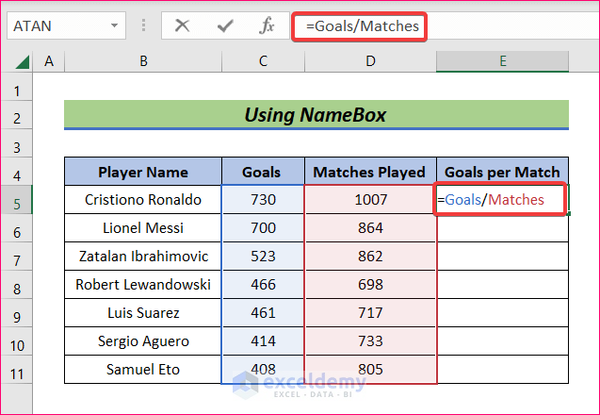600x415 pixels.
Task: Select the Player Name header cell
Action: pyautogui.click(x=142, y=172)
